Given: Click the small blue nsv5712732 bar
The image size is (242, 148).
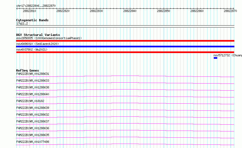Looking at the screenshot, I should (215, 58).
